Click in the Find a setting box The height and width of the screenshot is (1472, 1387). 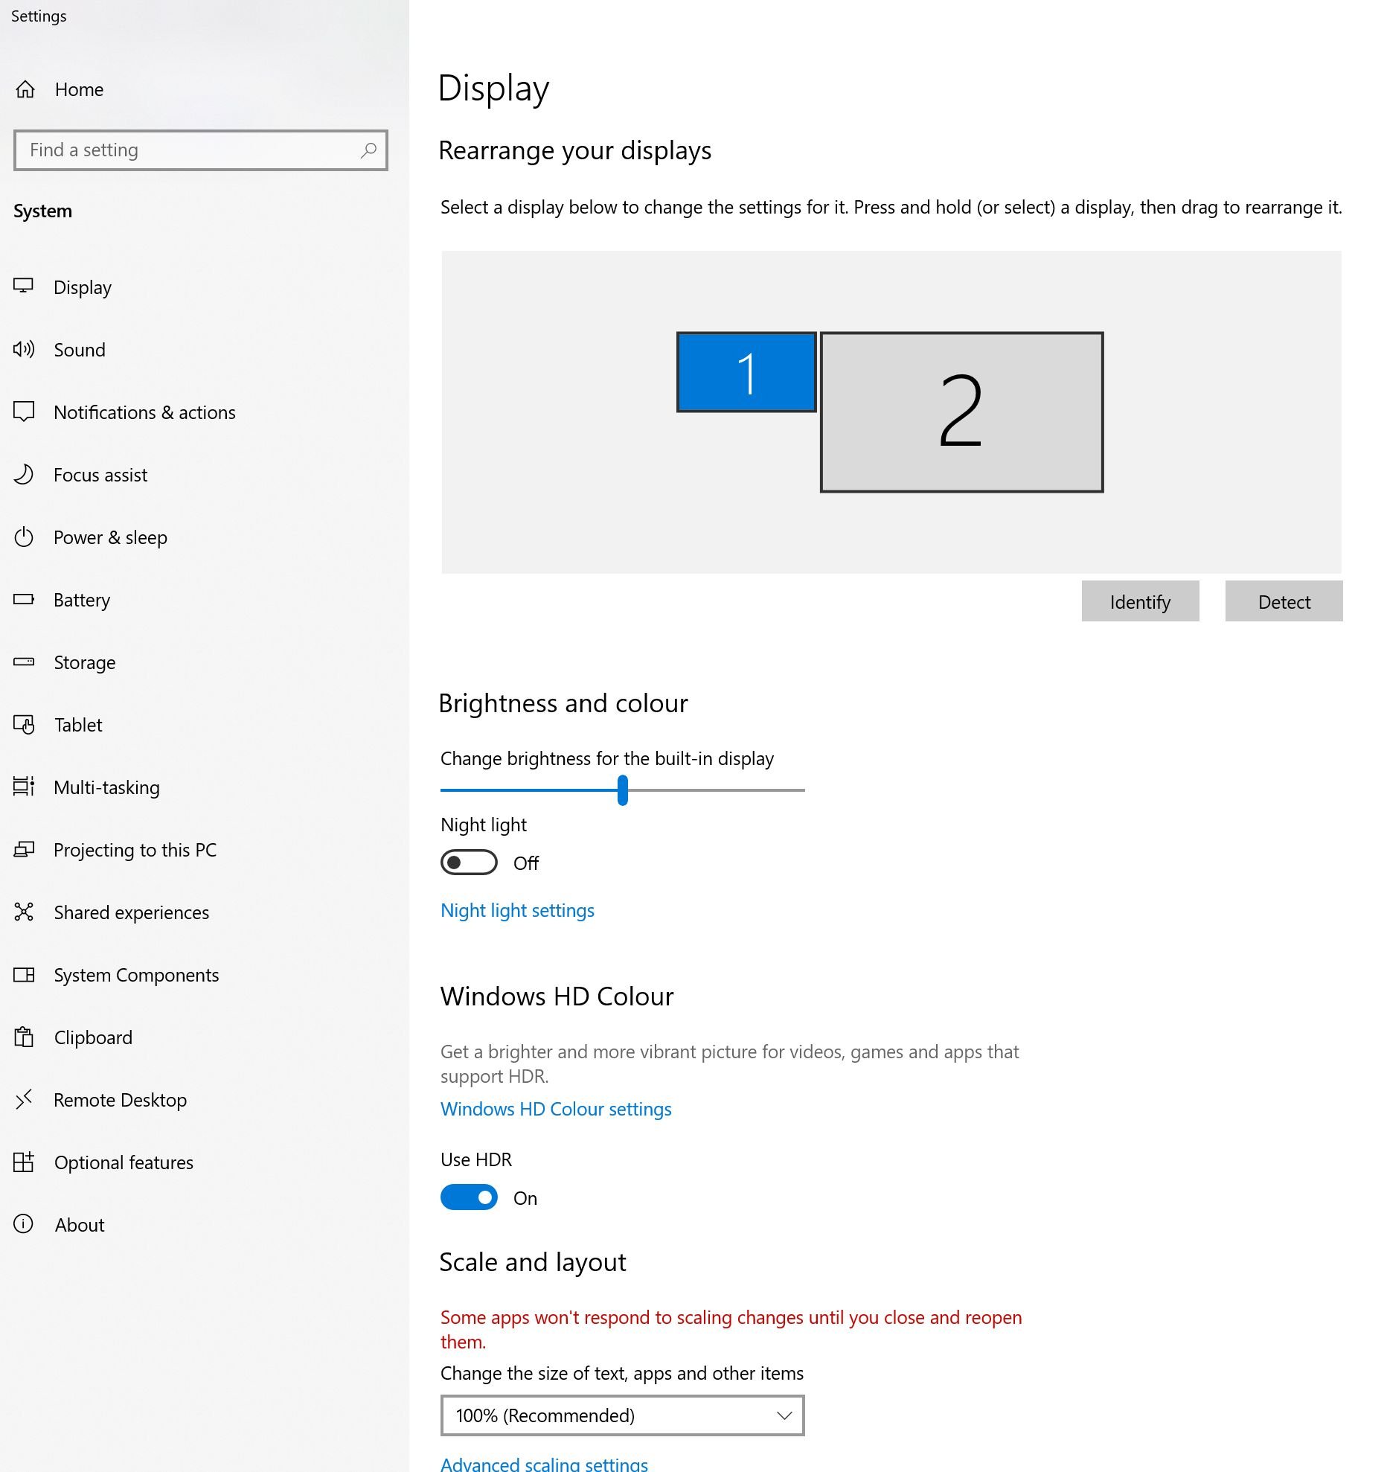(200, 150)
